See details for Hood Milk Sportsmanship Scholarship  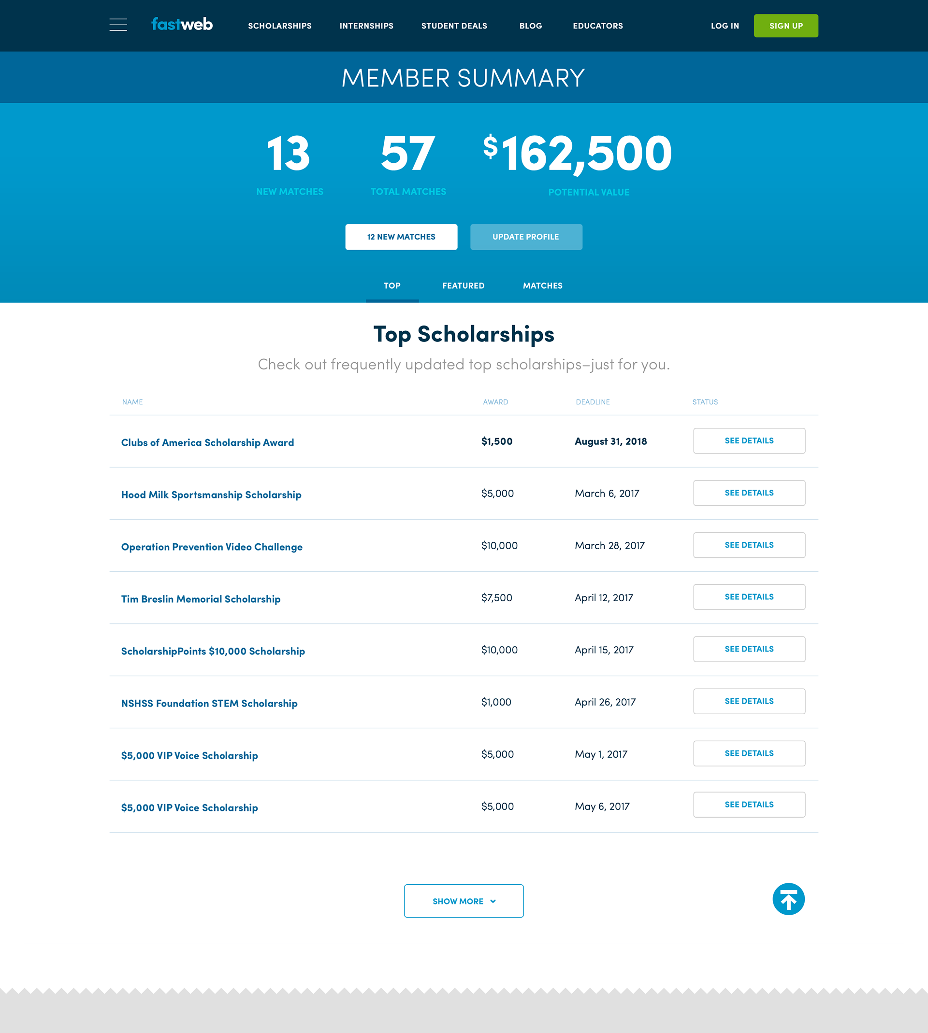(x=749, y=493)
